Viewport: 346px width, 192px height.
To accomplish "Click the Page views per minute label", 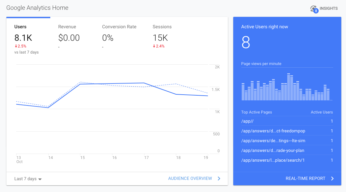I will 261,64.
